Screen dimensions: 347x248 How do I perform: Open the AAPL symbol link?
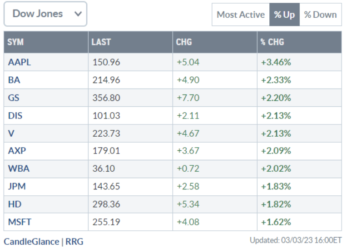(19, 62)
